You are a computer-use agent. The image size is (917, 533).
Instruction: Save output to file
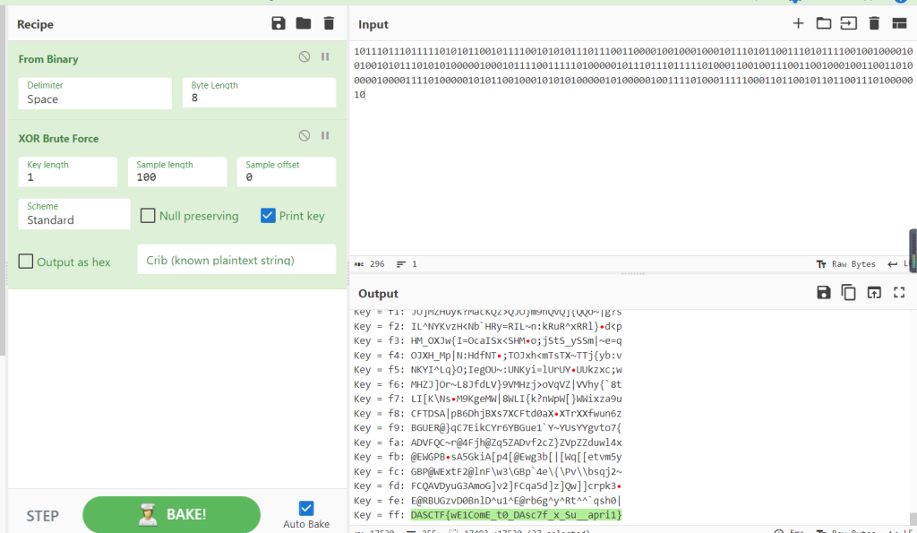(x=823, y=293)
